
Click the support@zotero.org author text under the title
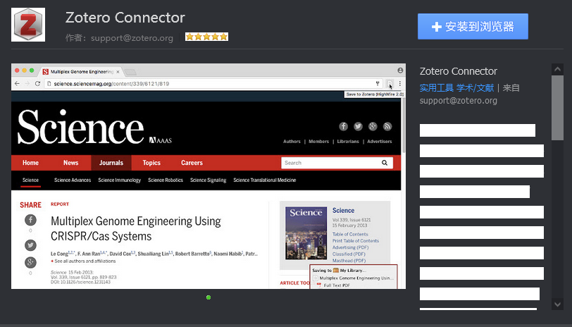132,38
